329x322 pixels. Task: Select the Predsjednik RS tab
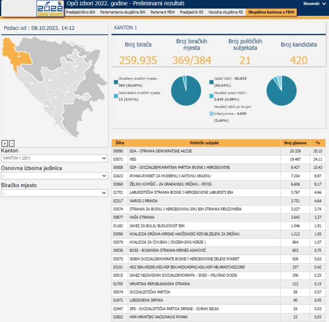point(192,12)
